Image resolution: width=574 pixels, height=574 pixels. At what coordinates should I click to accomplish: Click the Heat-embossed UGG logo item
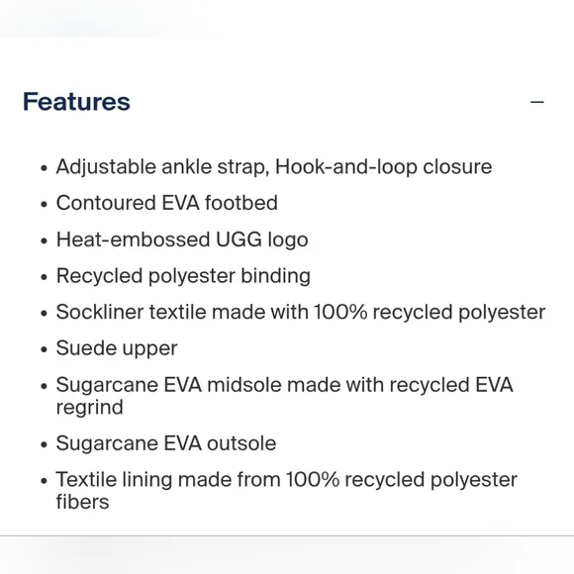(x=182, y=239)
